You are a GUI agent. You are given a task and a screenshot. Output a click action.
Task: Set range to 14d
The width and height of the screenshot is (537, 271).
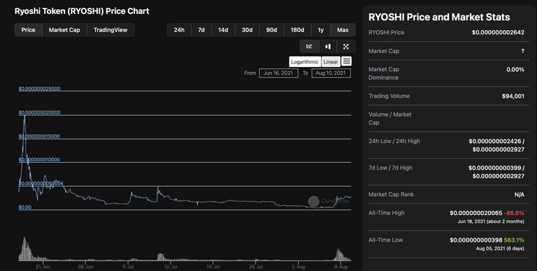point(223,30)
